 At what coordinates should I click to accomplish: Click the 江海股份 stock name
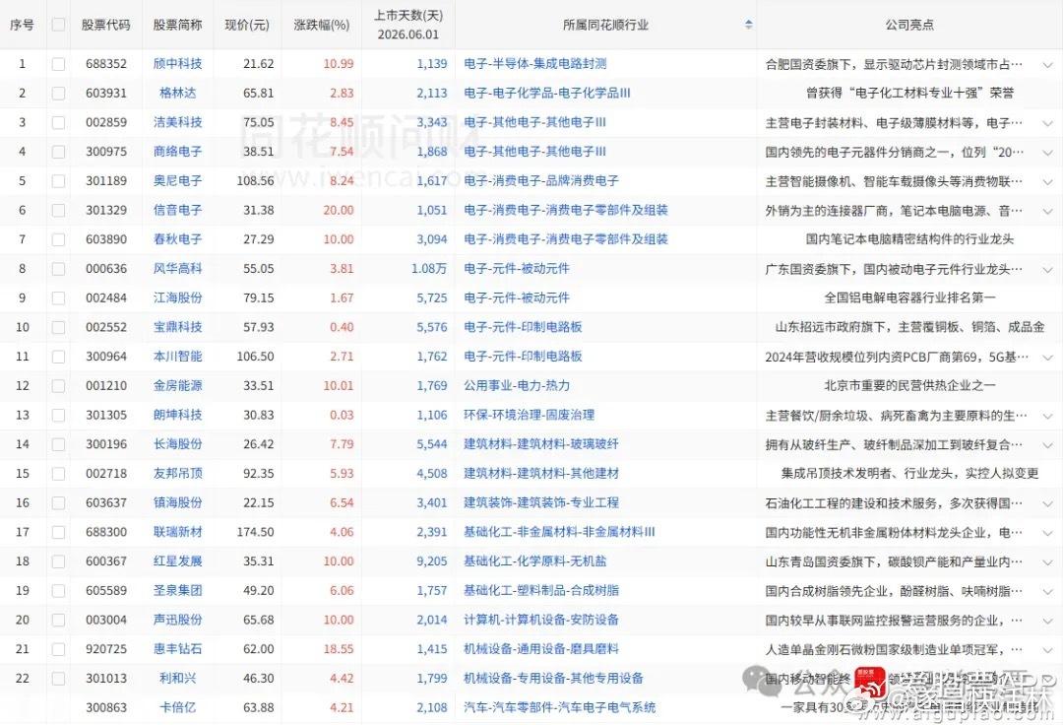tap(177, 297)
